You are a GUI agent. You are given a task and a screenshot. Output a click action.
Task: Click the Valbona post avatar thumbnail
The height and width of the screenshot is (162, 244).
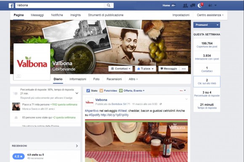(x=89, y=102)
